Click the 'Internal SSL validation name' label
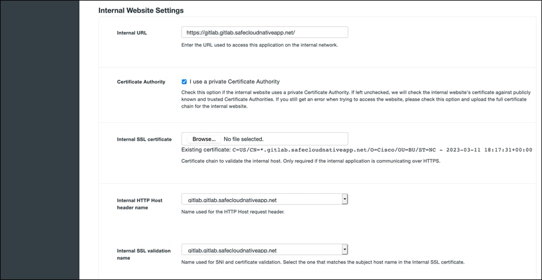 pyautogui.click(x=144, y=254)
